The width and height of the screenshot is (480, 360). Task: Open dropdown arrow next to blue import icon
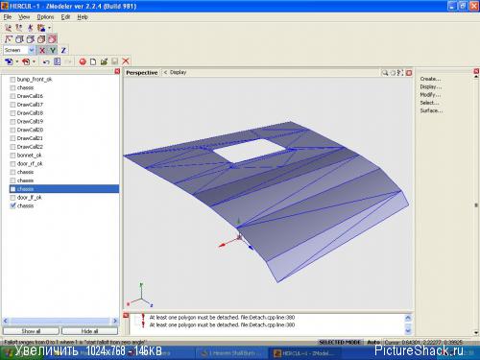tap(17, 61)
